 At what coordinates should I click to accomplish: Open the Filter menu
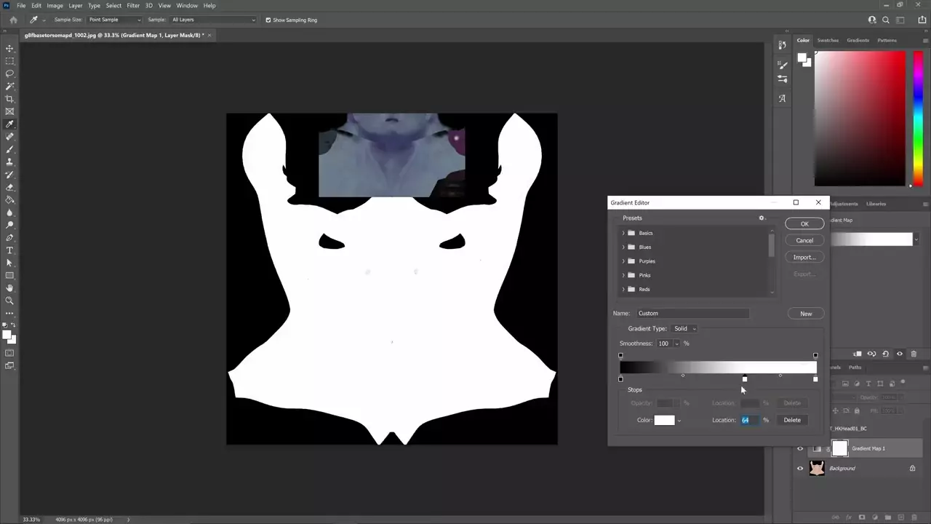[133, 6]
